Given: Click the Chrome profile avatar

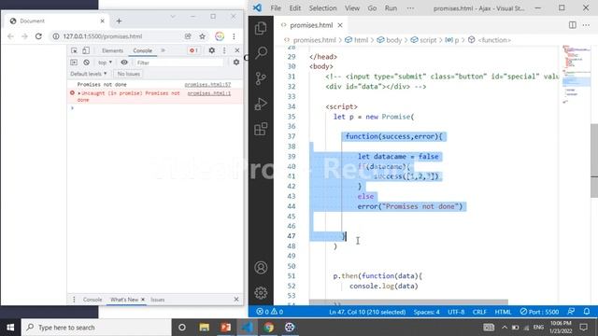Looking at the screenshot, I should click(220, 36).
